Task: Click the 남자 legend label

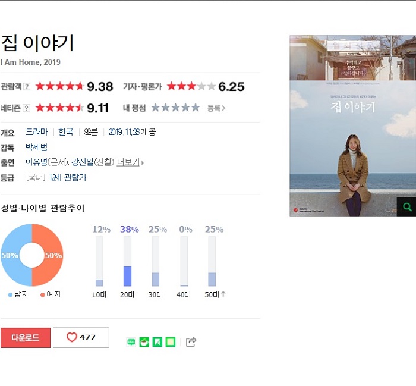Action: point(21,294)
